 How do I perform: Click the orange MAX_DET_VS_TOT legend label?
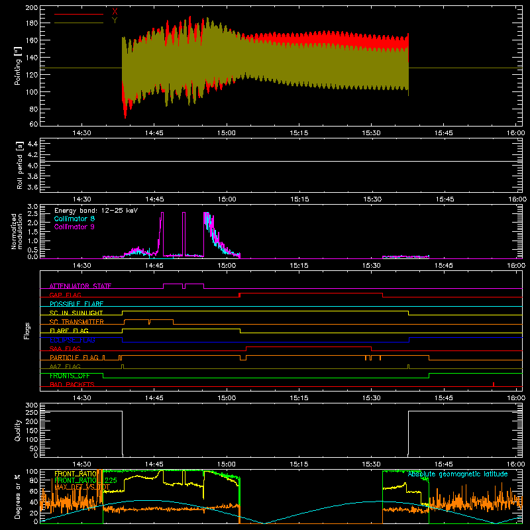coord(82,487)
